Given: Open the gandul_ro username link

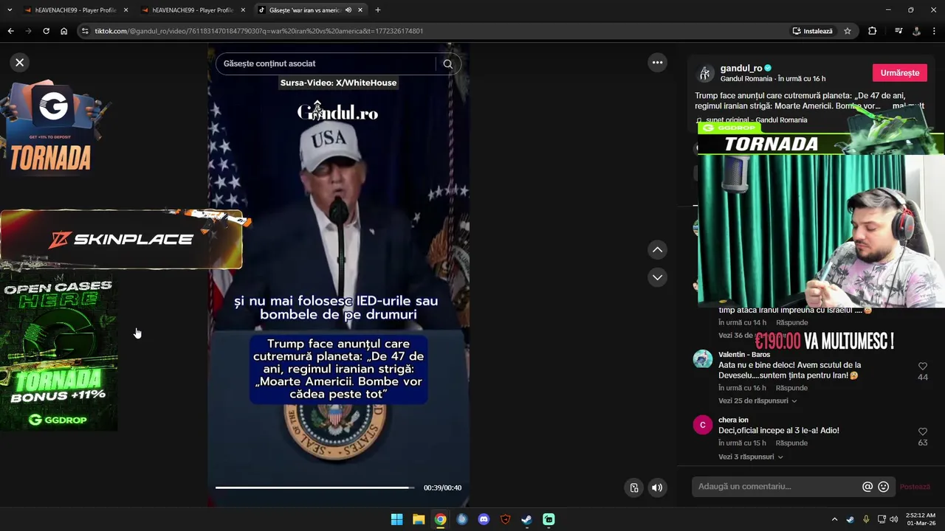Looking at the screenshot, I should 741,68.
